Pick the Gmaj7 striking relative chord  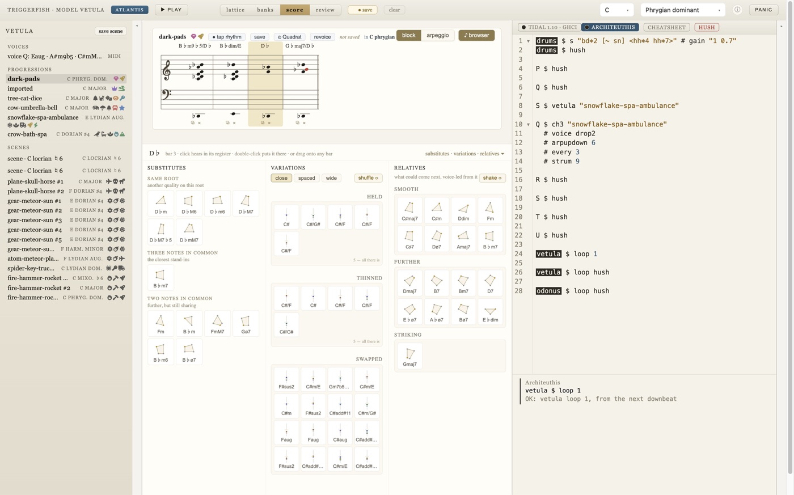point(409,357)
